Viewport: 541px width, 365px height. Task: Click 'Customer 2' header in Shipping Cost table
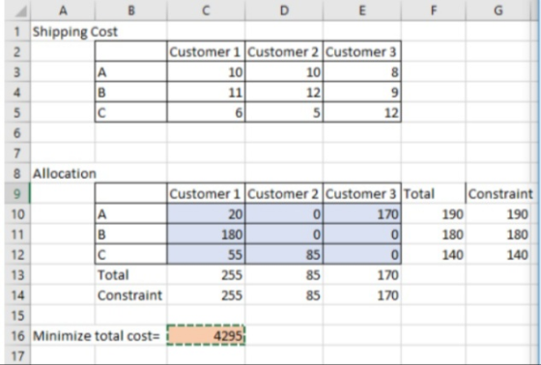click(284, 52)
